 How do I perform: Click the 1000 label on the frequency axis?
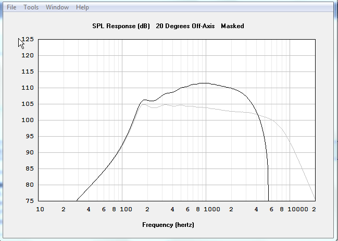click(x=212, y=209)
